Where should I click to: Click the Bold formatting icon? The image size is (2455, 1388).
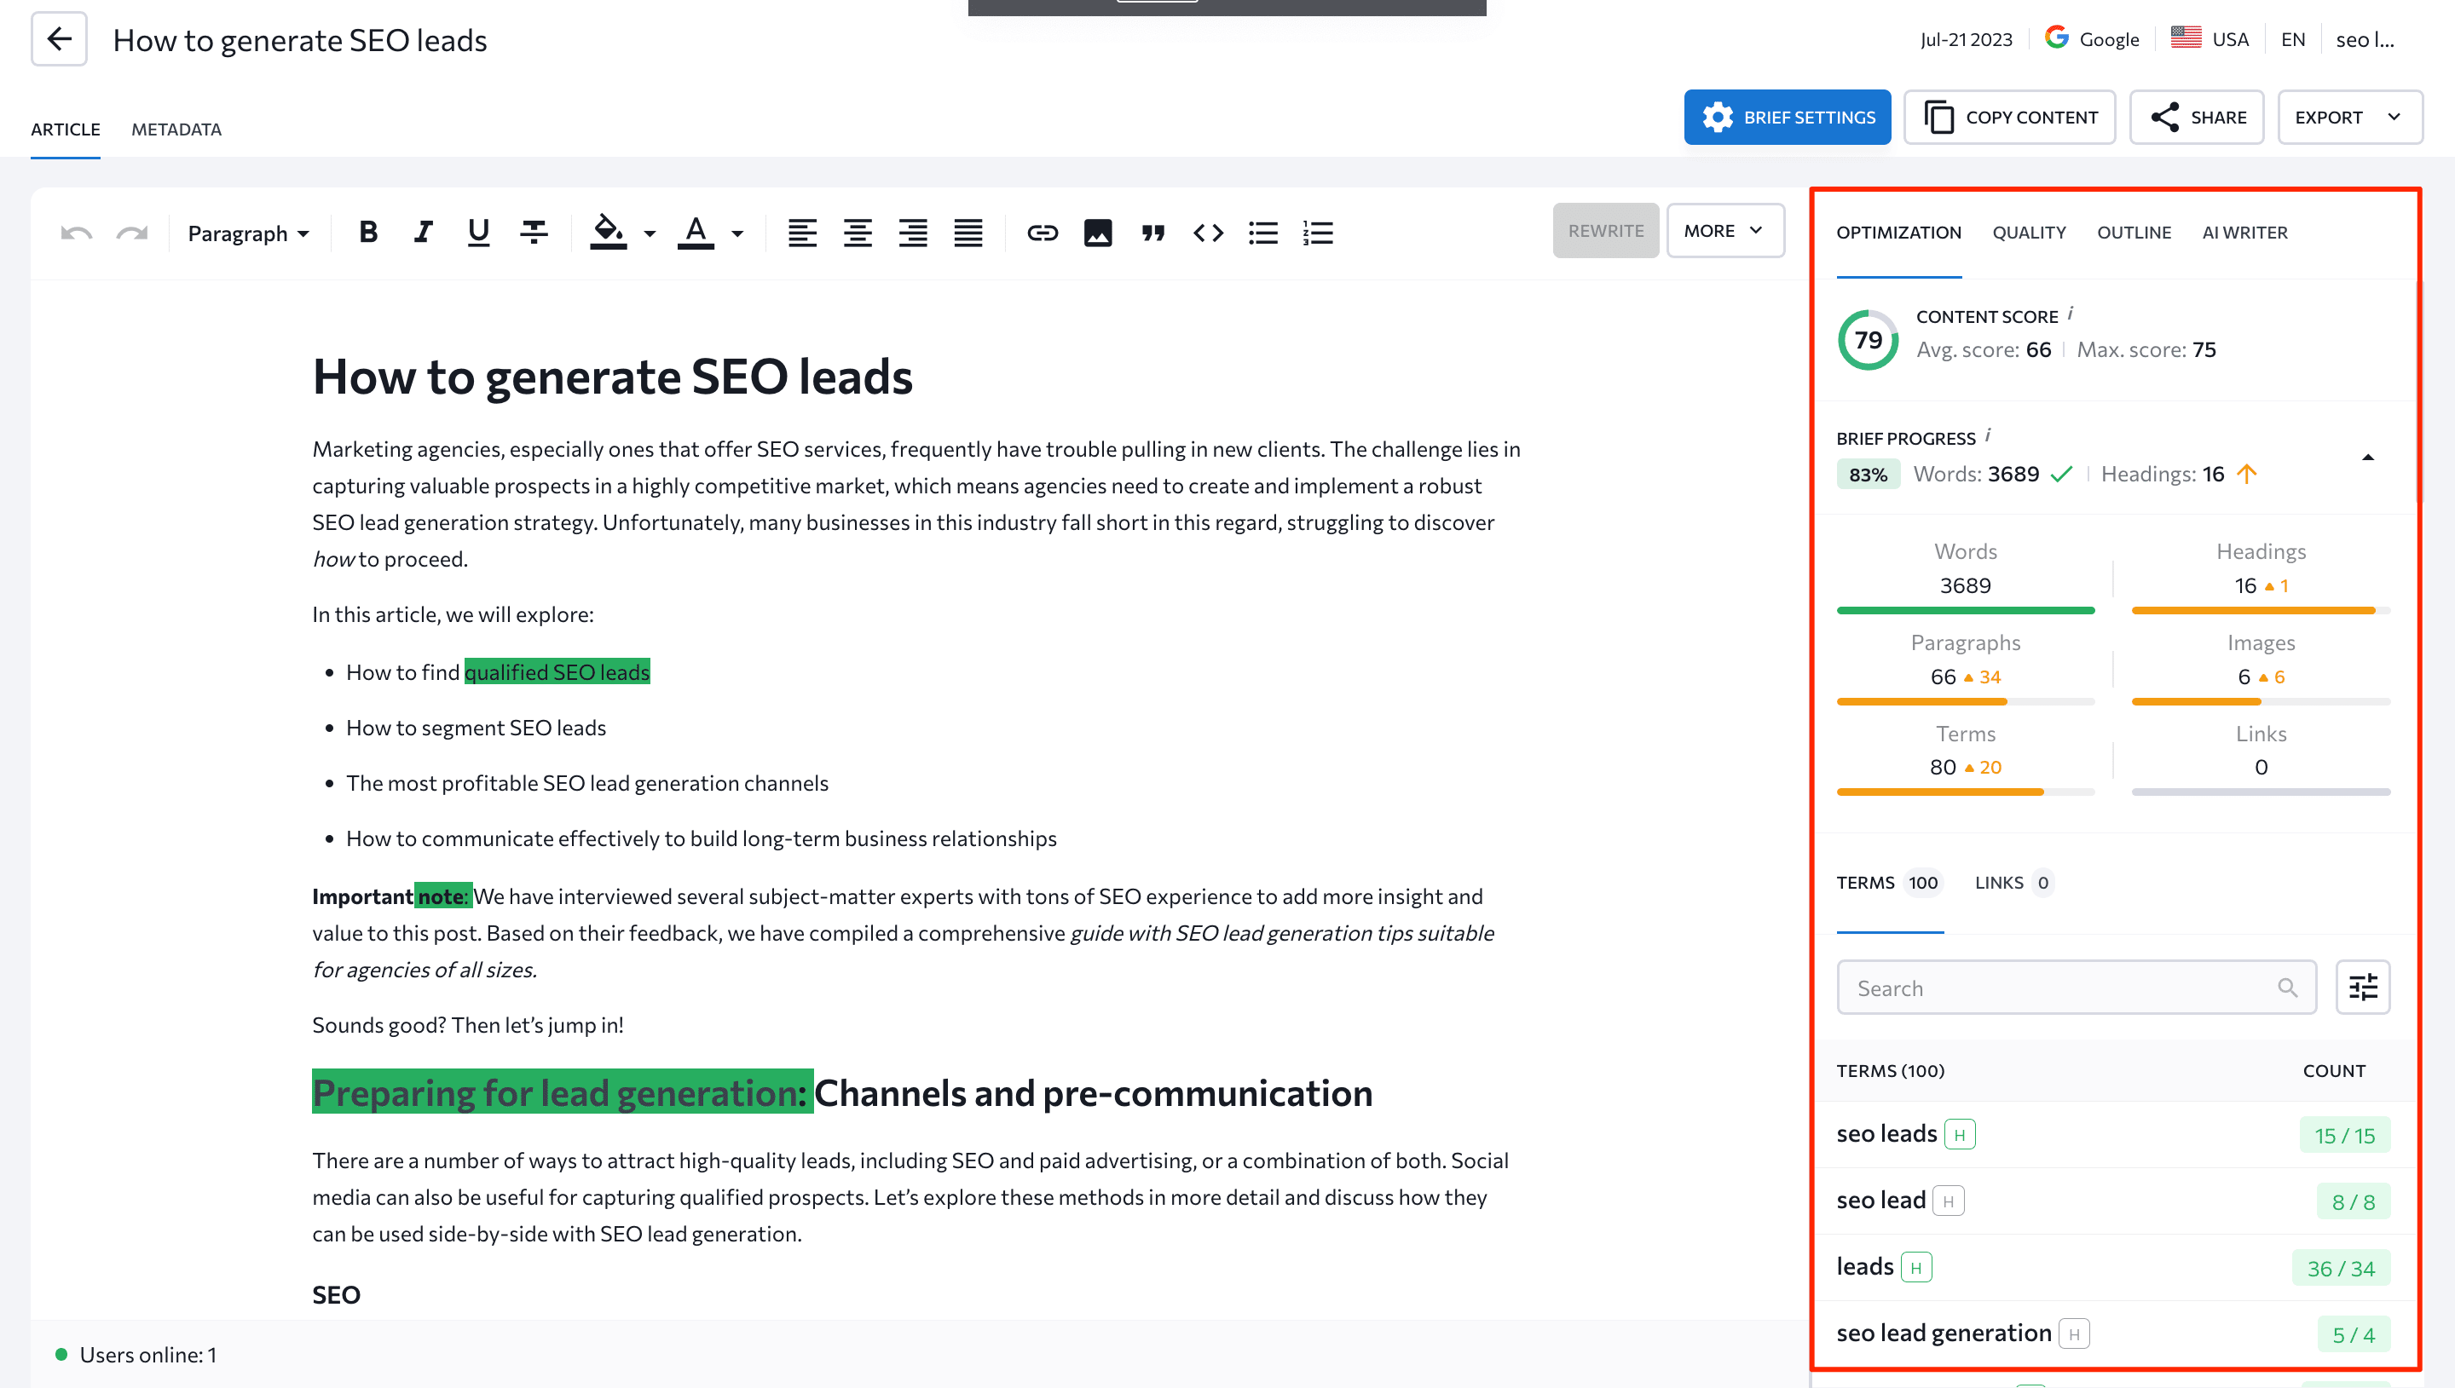(367, 231)
